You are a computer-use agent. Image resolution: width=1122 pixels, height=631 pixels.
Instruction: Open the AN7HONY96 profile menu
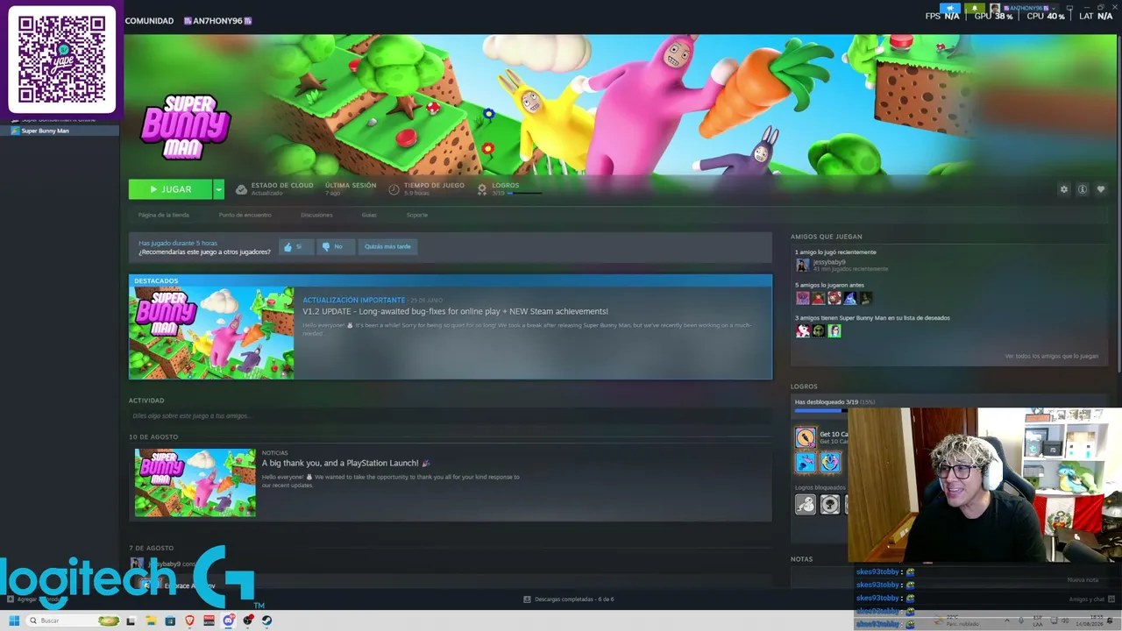(217, 21)
